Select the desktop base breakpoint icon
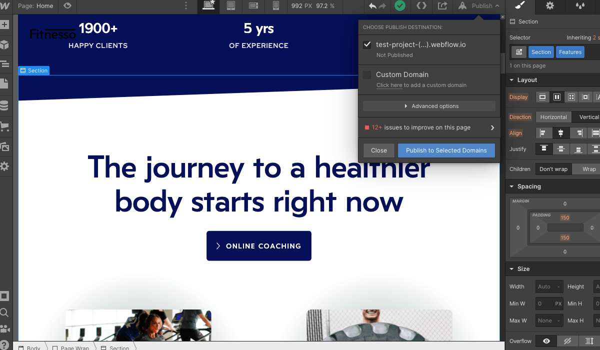600x350 pixels. coord(208,6)
